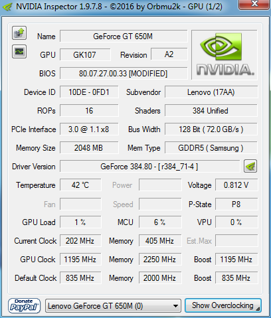
Task: Click the screenshot upload camera icon
Action: (19, 33)
